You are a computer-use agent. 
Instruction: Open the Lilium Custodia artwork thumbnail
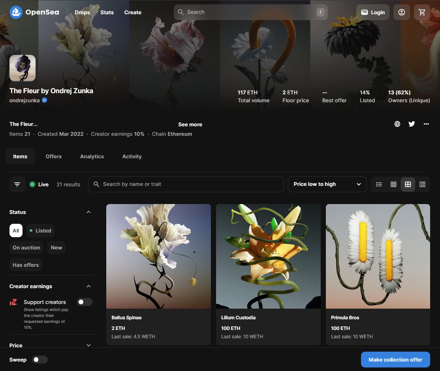coord(268,256)
